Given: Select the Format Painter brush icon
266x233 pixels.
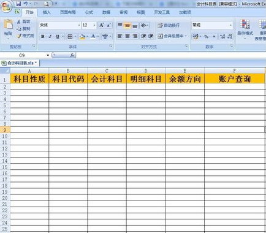Looking at the screenshot, I should pyautogui.click(x=19, y=36).
